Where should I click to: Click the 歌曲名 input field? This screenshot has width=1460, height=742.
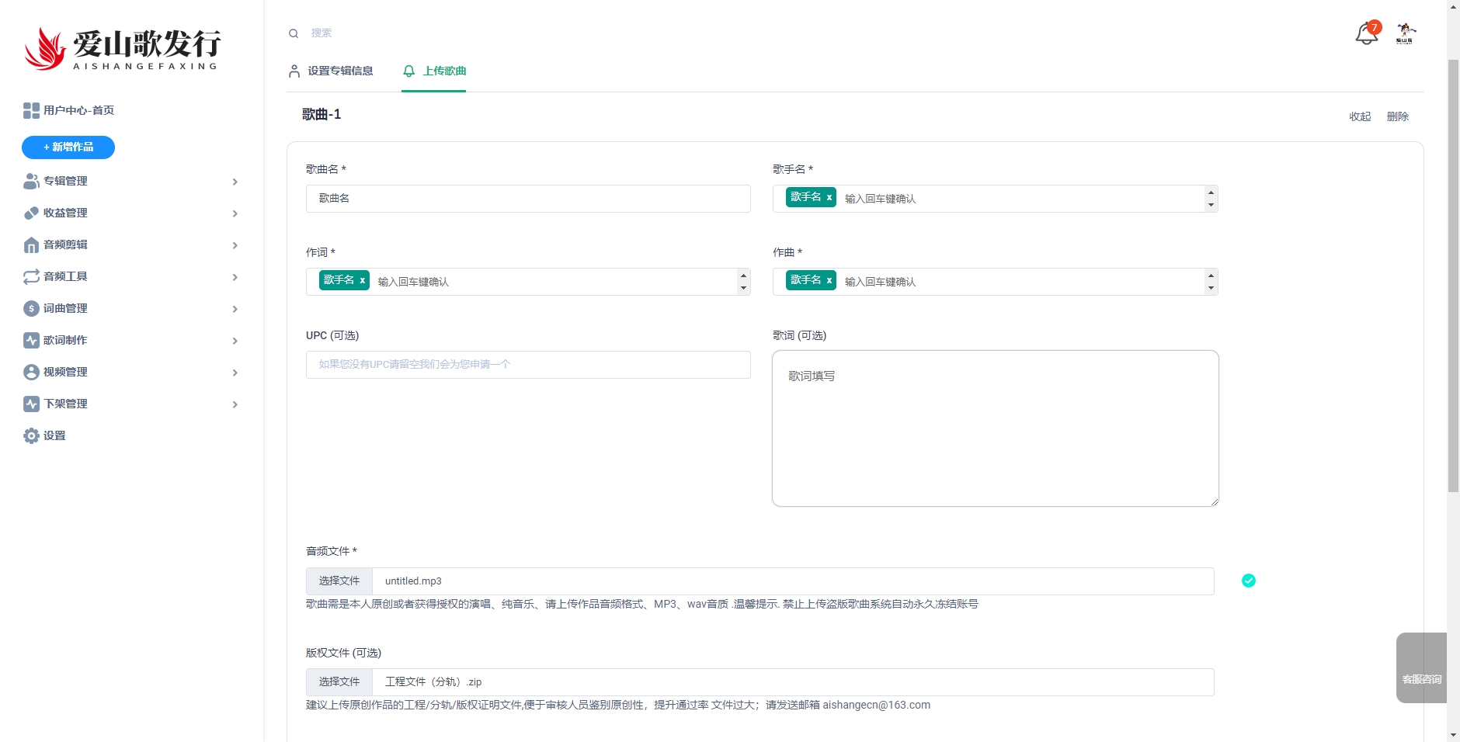(528, 199)
